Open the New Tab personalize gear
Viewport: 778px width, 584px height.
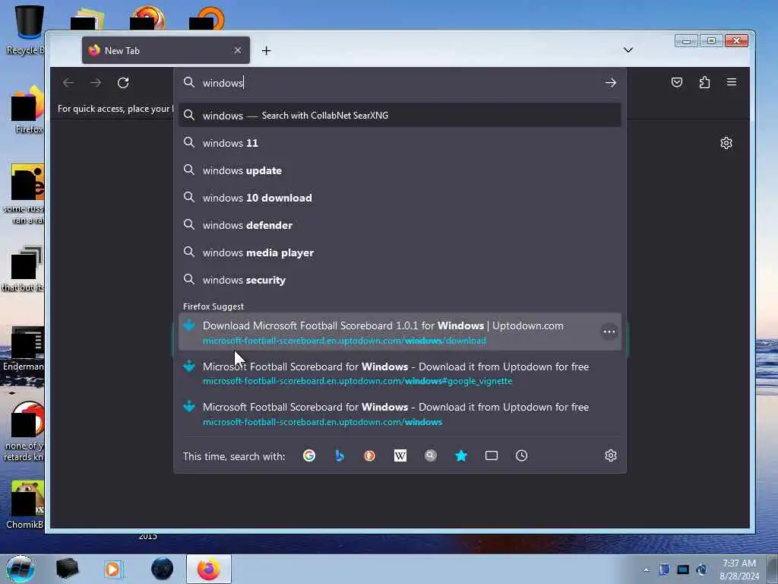[x=726, y=143]
